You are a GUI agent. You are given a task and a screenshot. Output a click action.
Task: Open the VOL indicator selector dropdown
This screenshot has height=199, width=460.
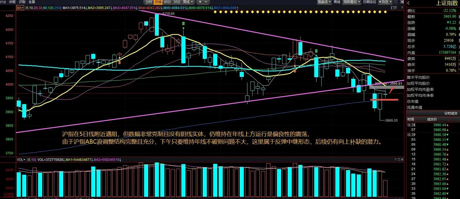[x=20, y=160]
